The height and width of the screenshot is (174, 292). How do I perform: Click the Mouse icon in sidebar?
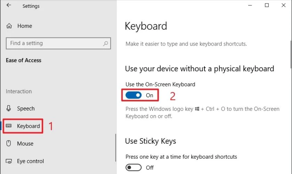[x=9, y=143]
